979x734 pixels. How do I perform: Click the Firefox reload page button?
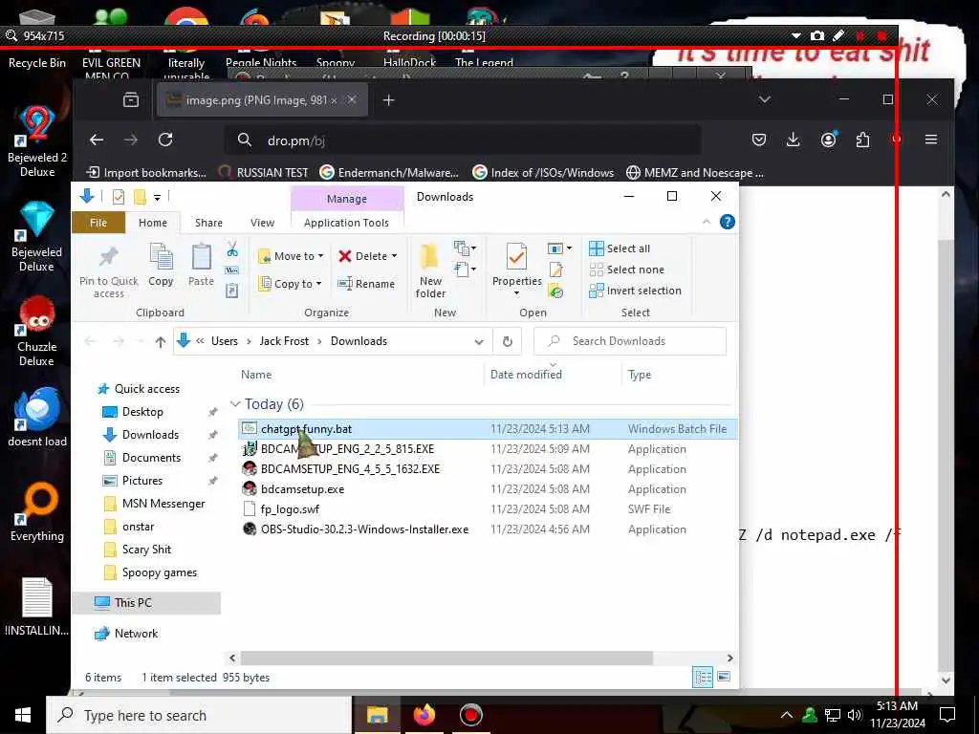pyautogui.click(x=165, y=140)
